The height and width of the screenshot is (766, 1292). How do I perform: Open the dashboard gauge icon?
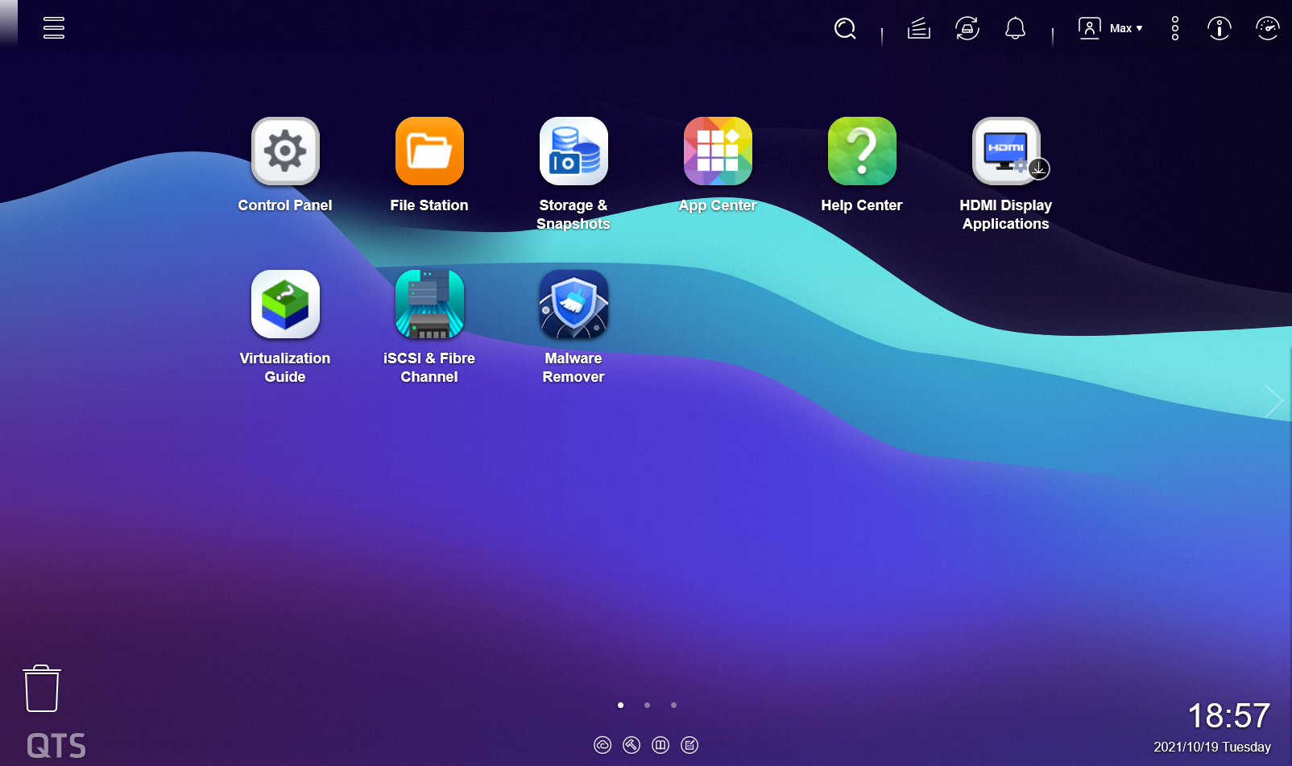(1268, 29)
